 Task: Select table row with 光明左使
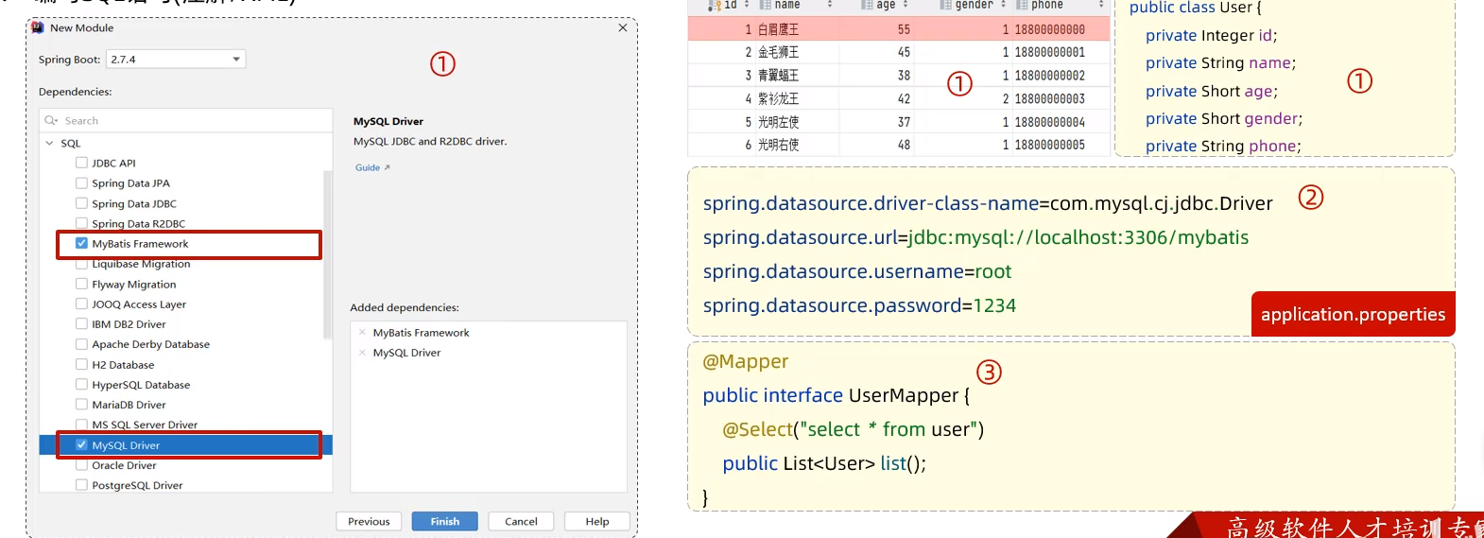[899, 122]
